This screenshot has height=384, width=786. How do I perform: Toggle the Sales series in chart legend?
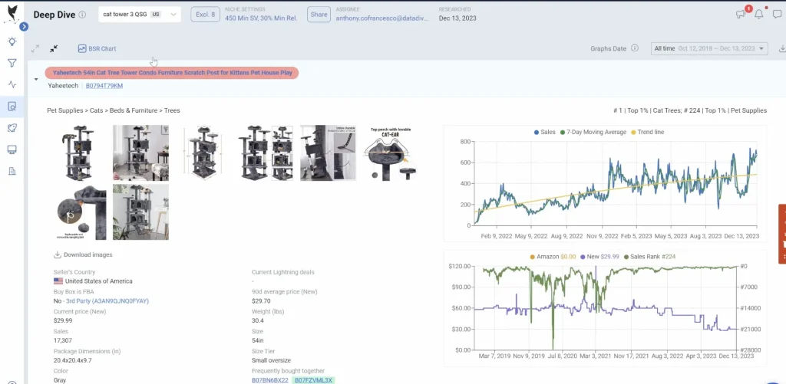(x=544, y=133)
